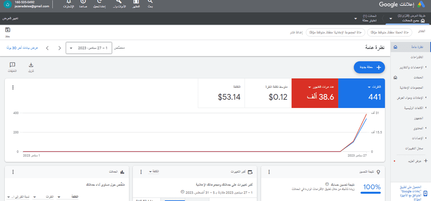This screenshot has height=201, width=431.
Task: Click the clicks scorecard showing 441
Action: point(362,93)
